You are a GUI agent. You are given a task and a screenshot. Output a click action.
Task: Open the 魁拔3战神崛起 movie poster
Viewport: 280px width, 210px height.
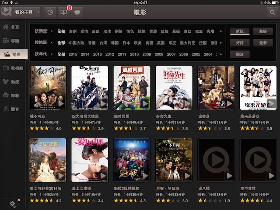[132, 160]
